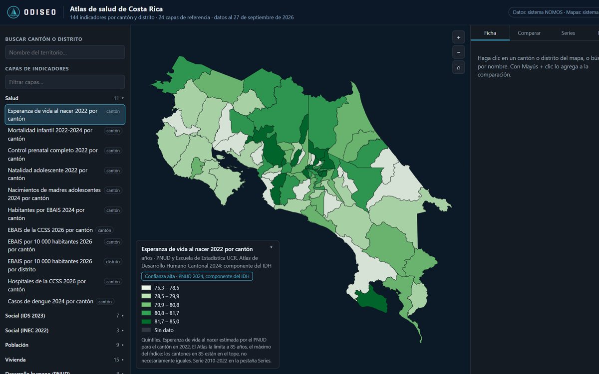Switch to the Comparar tab
599x374 pixels.
coord(529,33)
